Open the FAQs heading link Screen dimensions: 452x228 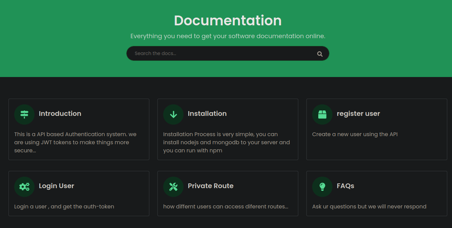coord(345,186)
